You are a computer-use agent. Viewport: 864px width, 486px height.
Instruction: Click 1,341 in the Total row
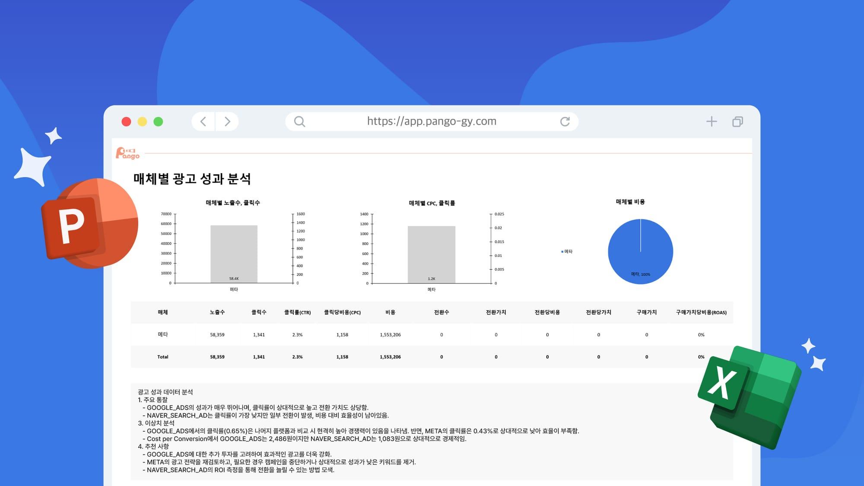(259, 357)
